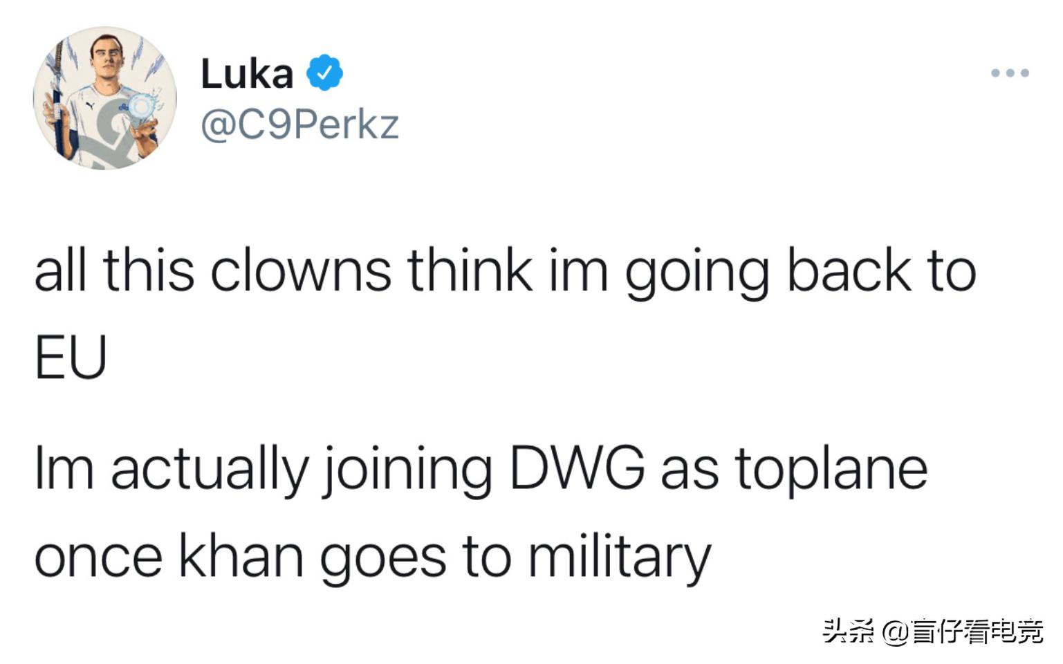Screen dimensions: 1063x664
Task: Click the blue verified badge
Action: click(x=325, y=73)
